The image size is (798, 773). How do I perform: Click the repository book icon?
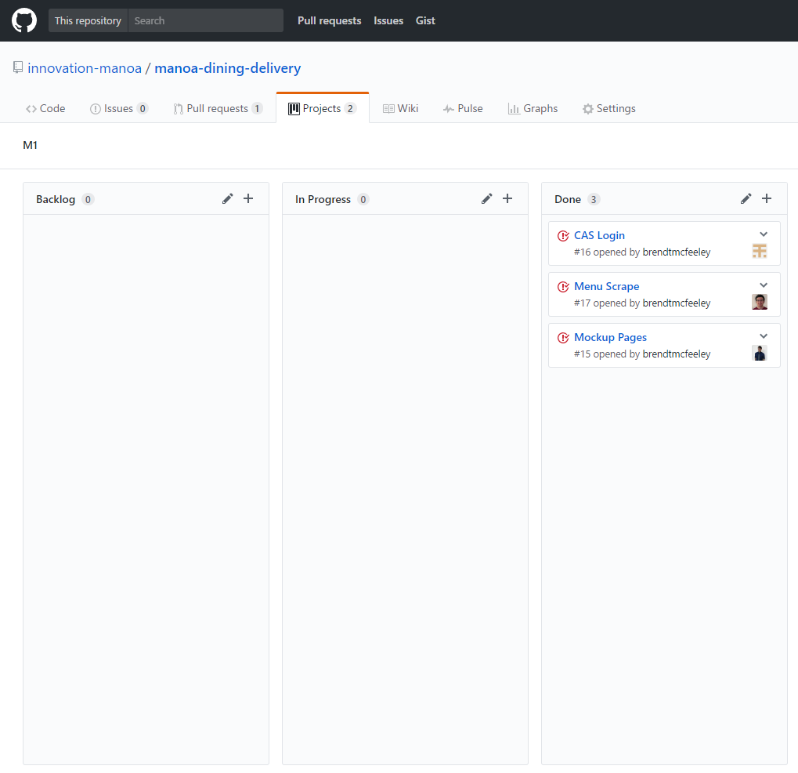pos(18,67)
